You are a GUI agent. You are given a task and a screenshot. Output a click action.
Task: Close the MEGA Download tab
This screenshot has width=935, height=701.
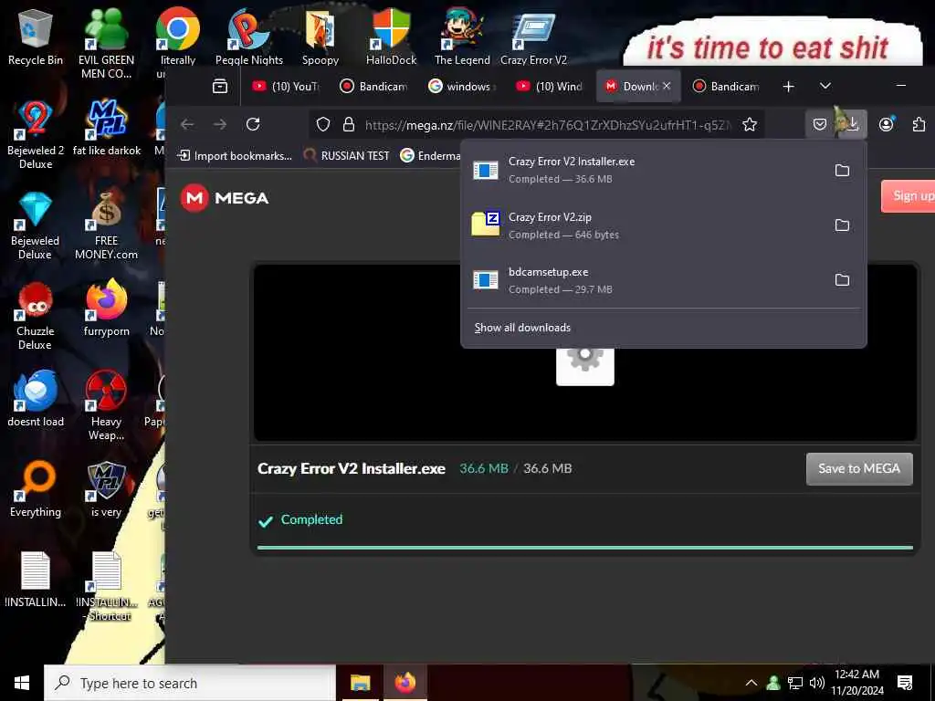667,87
